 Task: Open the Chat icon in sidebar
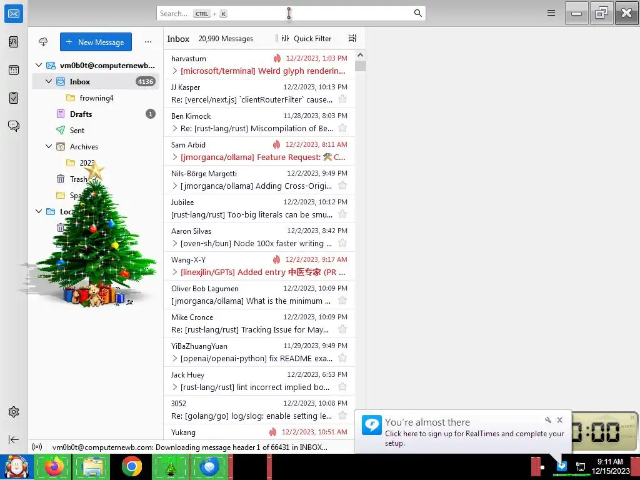[14, 126]
